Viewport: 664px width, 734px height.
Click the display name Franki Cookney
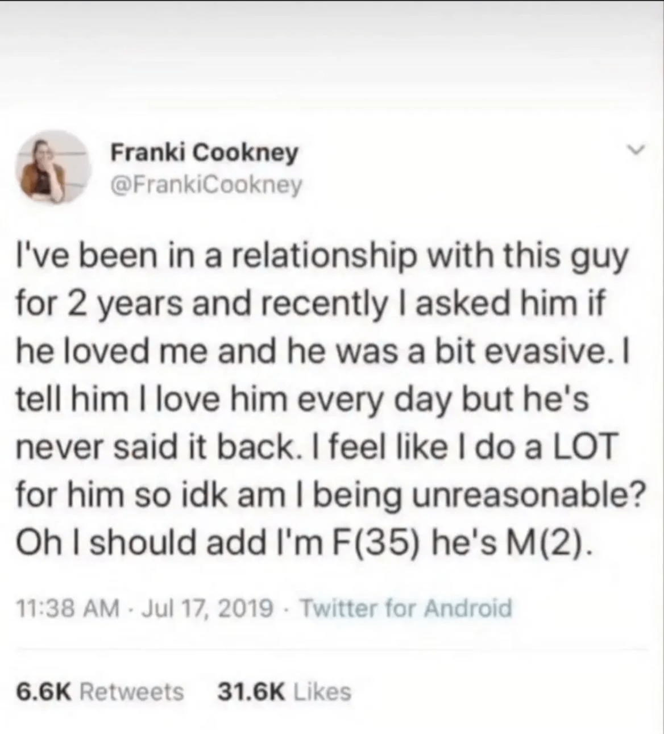[x=204, y=152]
